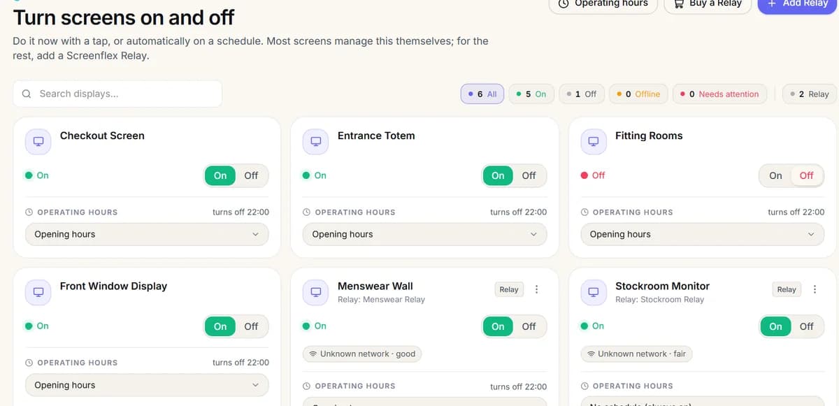Click the Stockroom Monitor display icon

[594, 291]
